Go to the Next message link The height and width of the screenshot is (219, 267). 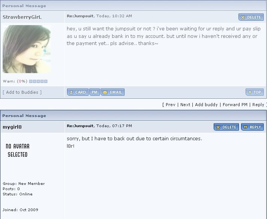click(x=185, y=105)
